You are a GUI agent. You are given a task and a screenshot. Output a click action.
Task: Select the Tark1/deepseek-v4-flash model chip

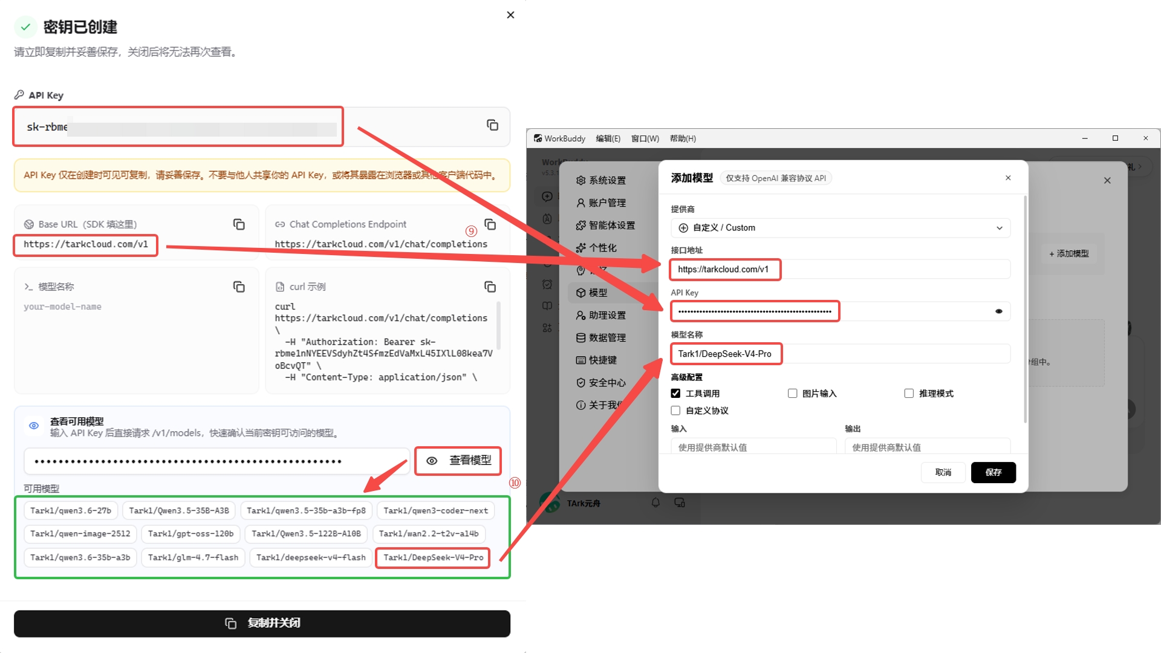(311, 557)
